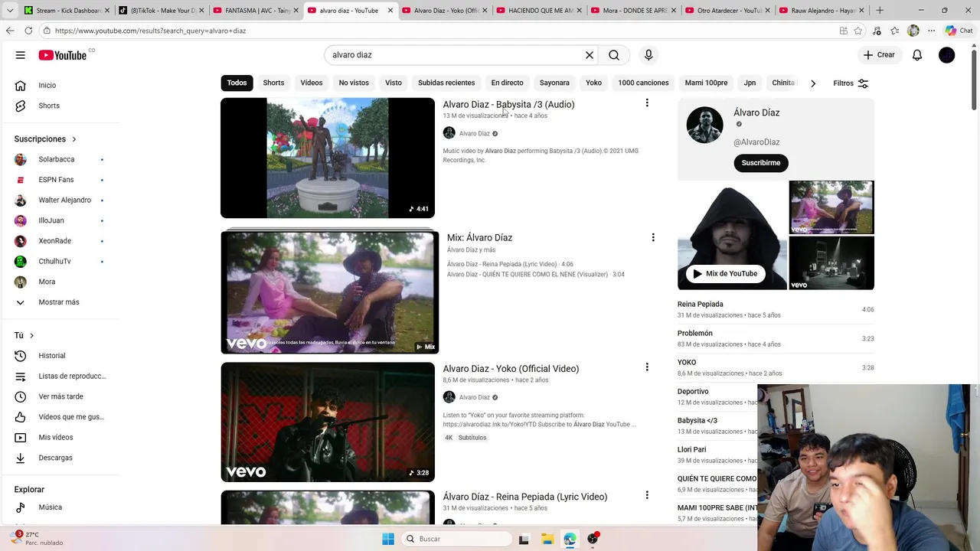Viewport: 980px width, 551px height.
Task: Open options menu for Babysita /3 video
Action: coord(647,103)
